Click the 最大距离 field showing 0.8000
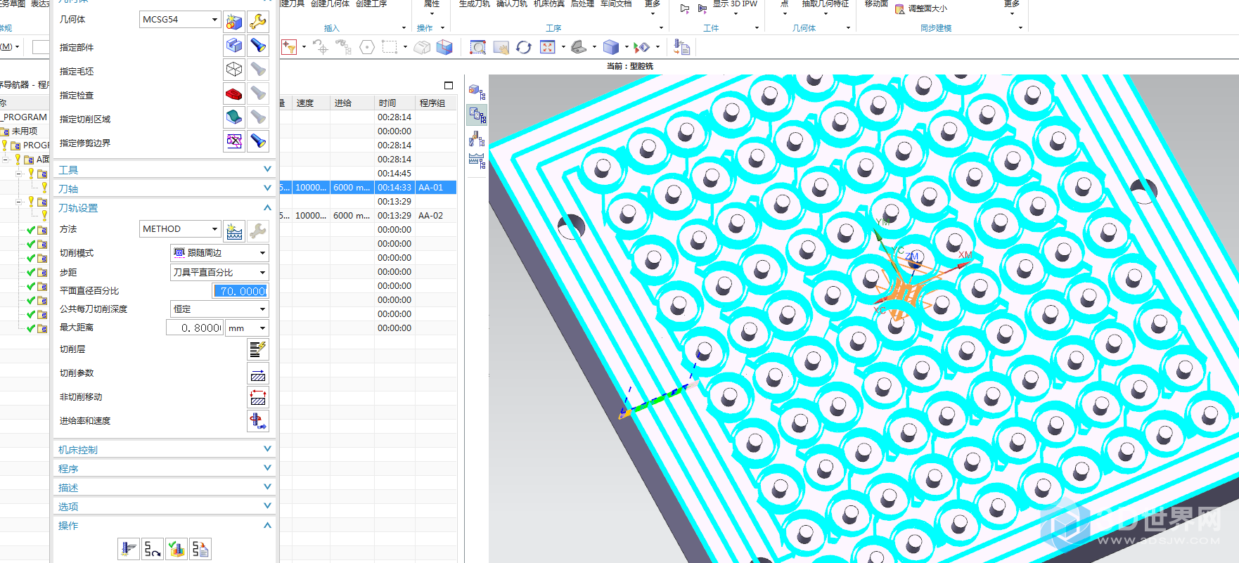1239x563 pixels. tap(195, 328)
